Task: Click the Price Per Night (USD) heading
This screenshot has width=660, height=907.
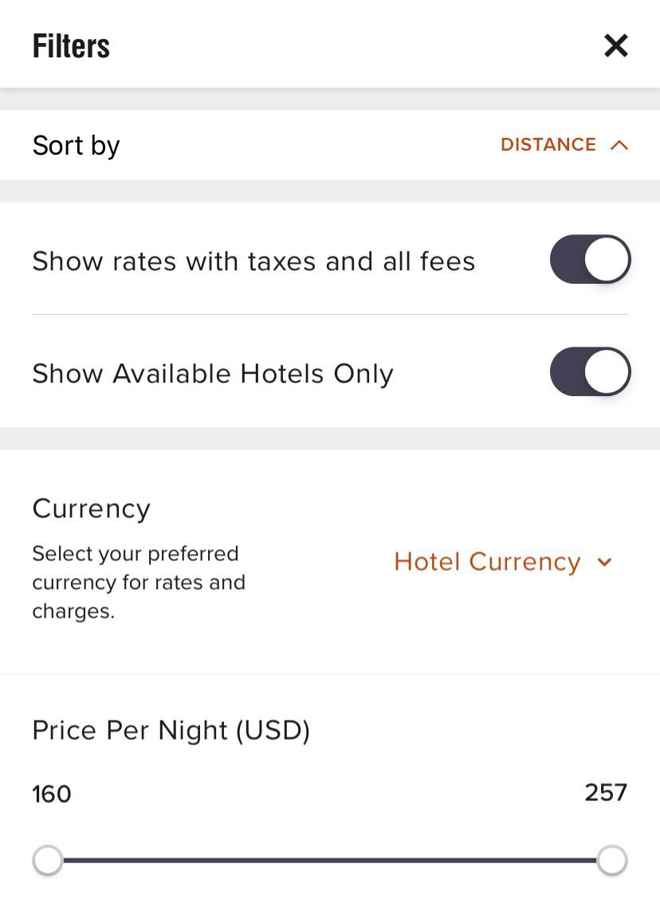Action: click(171, 730)
